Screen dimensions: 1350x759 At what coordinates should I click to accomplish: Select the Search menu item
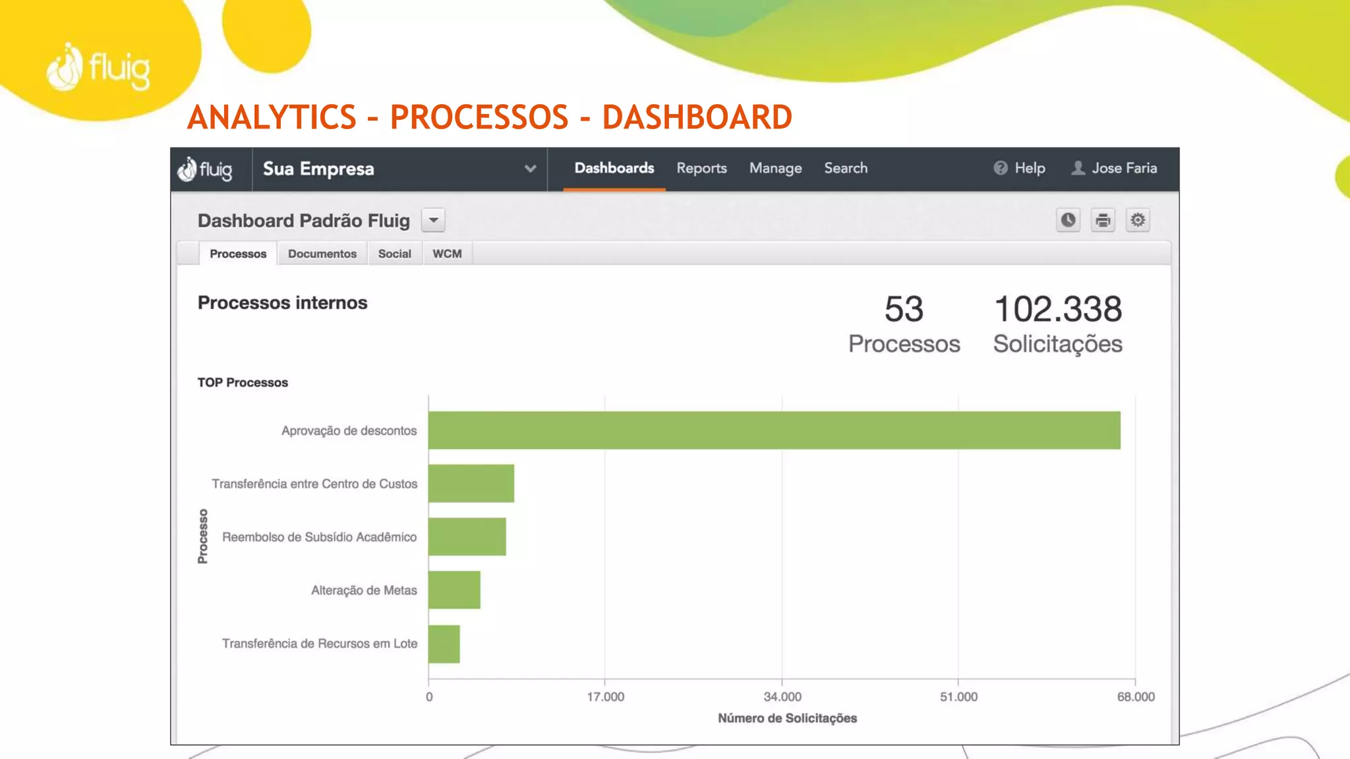846,169
